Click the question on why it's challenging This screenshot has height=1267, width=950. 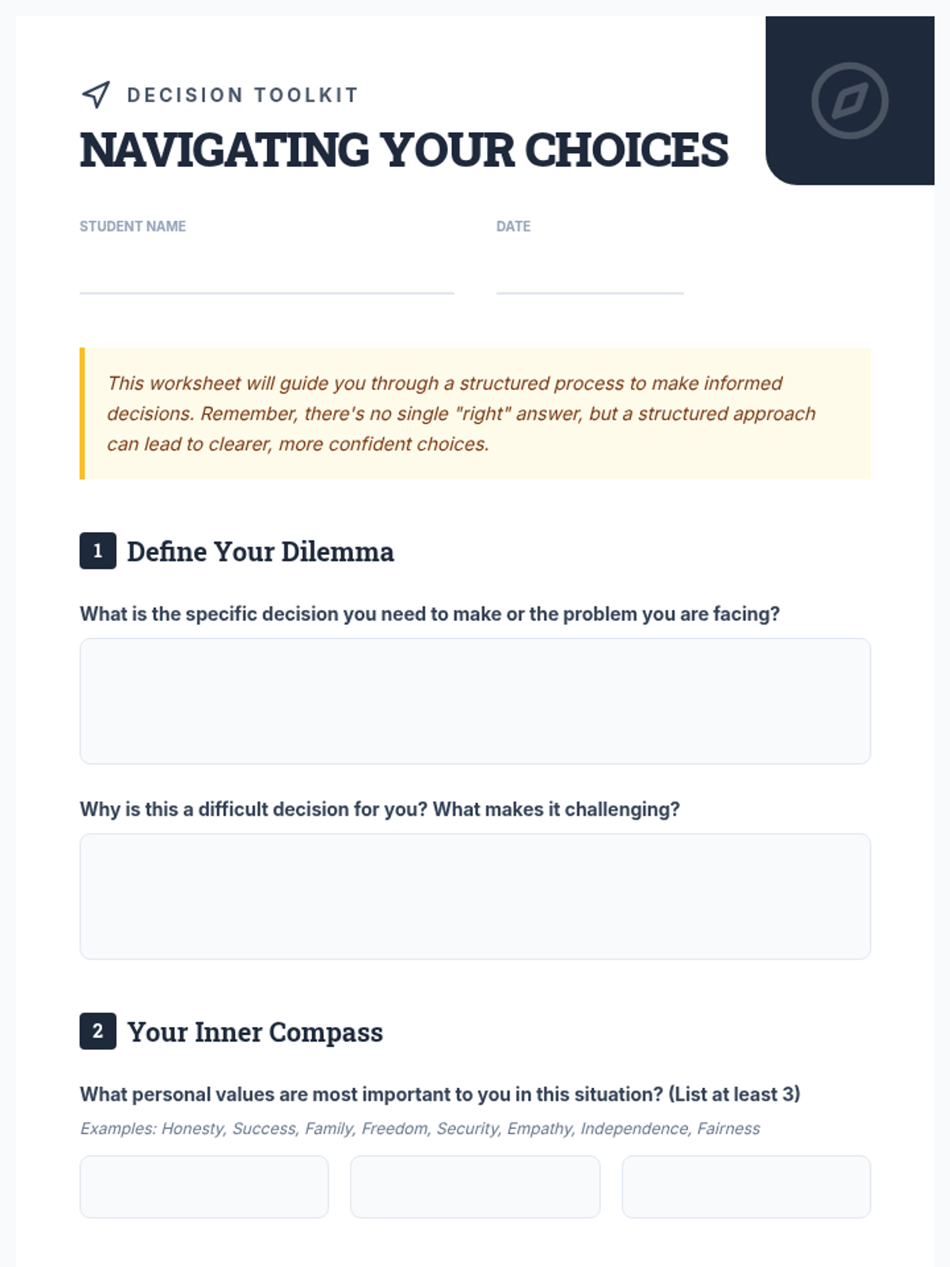[x=380, y=809]
